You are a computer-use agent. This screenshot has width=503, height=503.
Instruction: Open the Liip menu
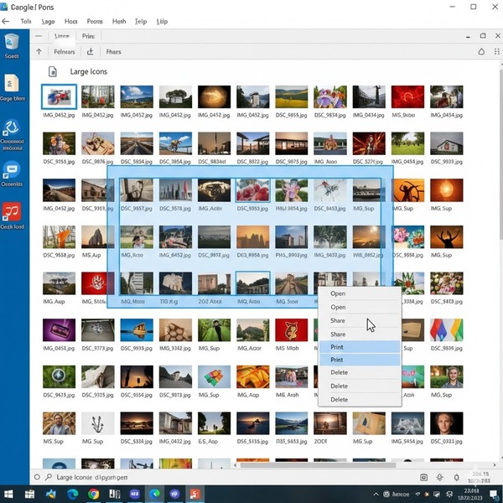(x=162, y=22)
